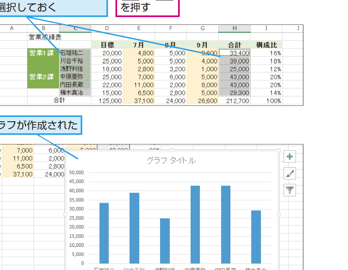Click the first blue bar in the chart
The height and width of the screenshot is (270, 348).
point(104,234)
